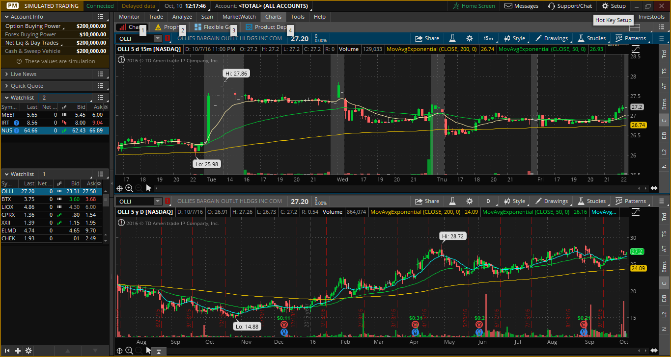Screen dimensions: 671x357
Task: Open Patterns on the 15m chart toolbar
Action: (631, 38)
